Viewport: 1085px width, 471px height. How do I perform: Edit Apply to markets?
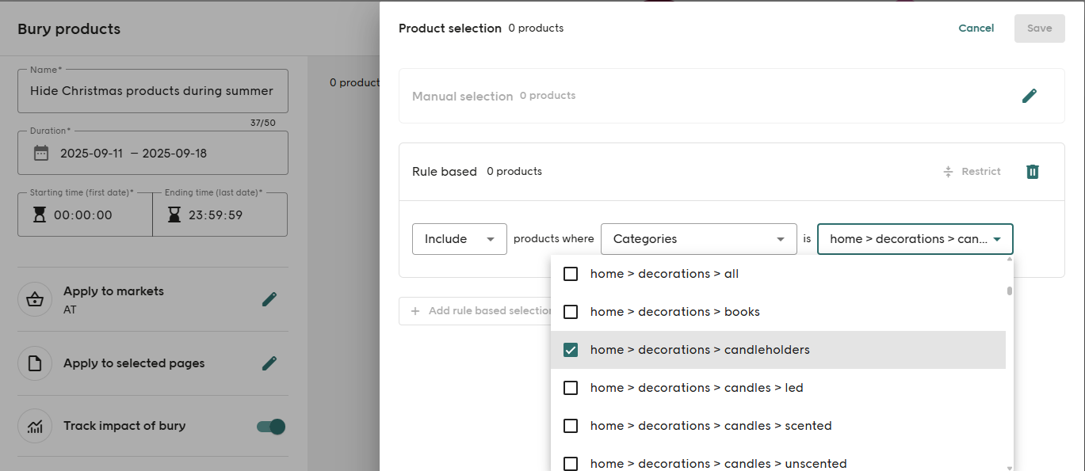(x=269, y=299)
